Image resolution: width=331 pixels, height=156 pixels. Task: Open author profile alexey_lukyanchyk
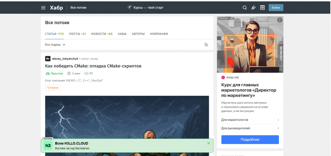65,59
